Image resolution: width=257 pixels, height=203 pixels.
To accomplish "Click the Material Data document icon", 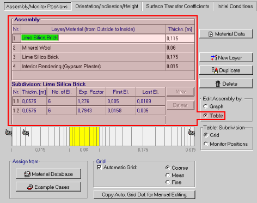I will (211, 34).
